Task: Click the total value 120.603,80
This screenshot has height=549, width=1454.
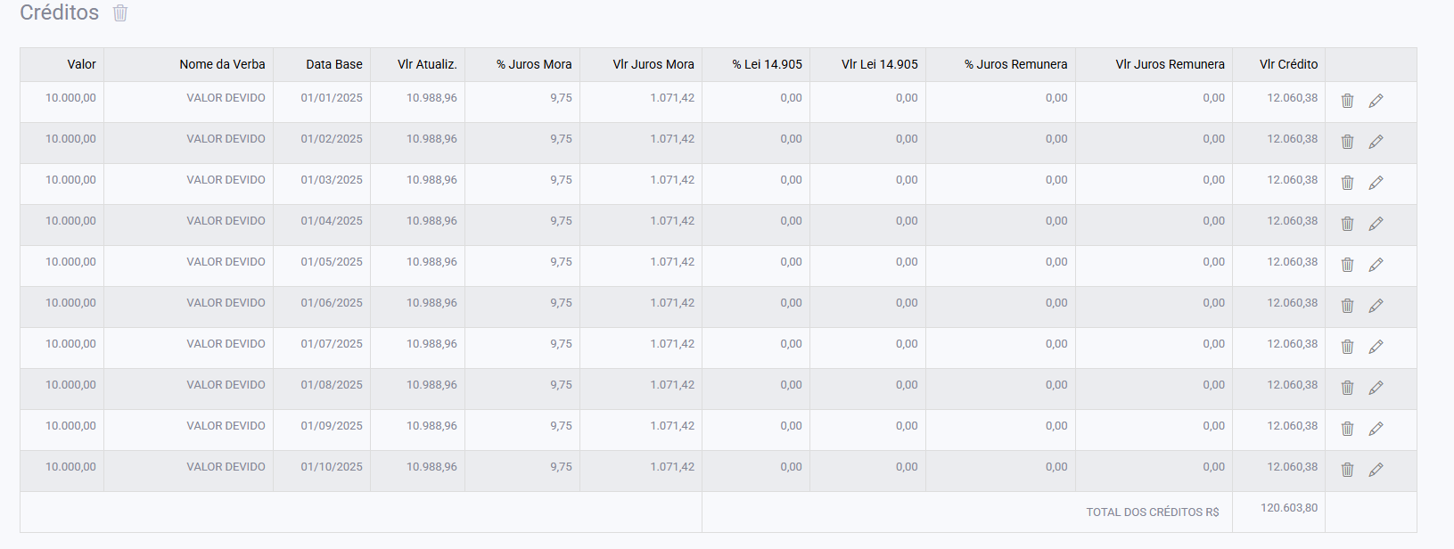Action: [x=1288, y=508]
